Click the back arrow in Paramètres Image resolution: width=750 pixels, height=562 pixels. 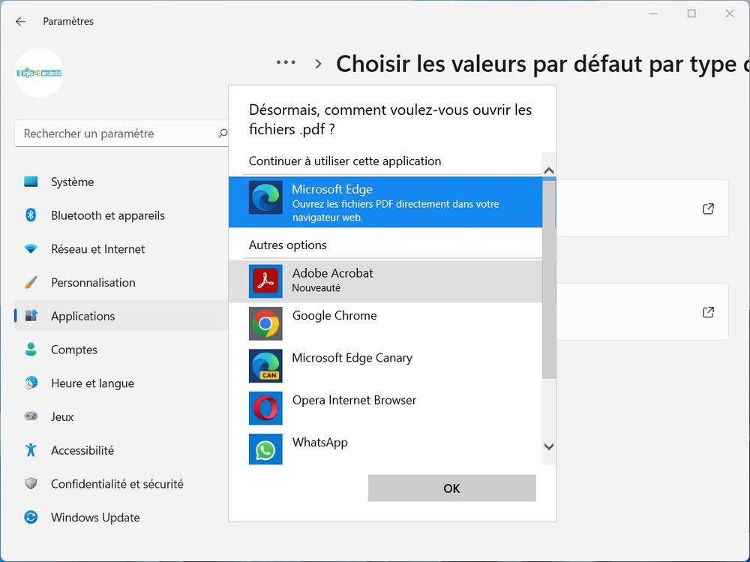(20, 22)
